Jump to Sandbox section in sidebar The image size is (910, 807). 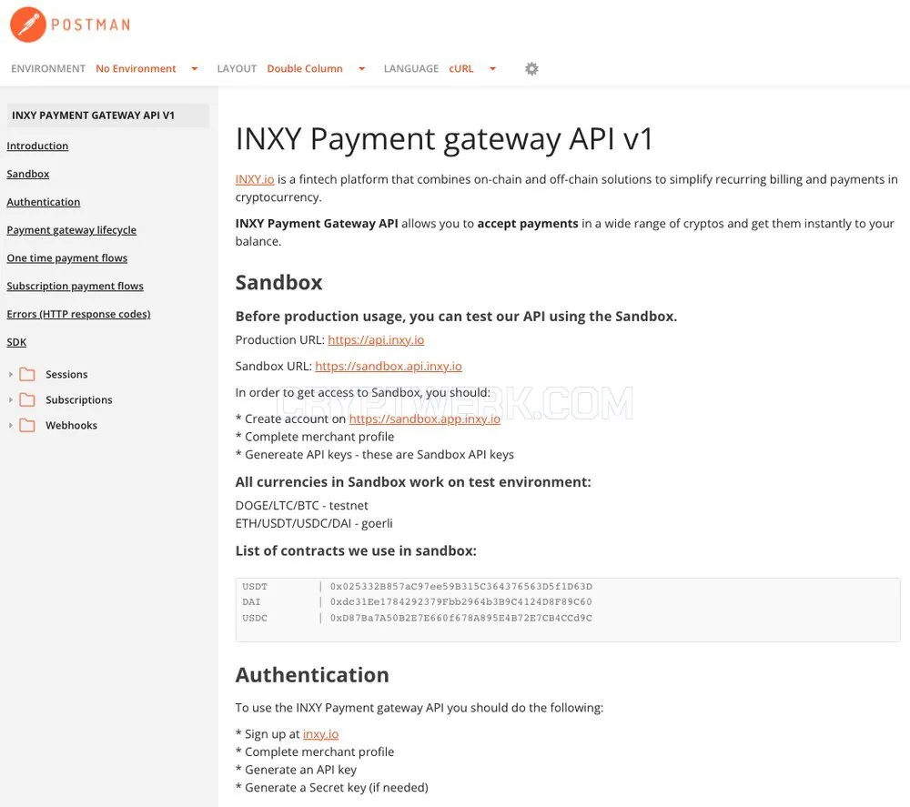click(x=28, y=174)
